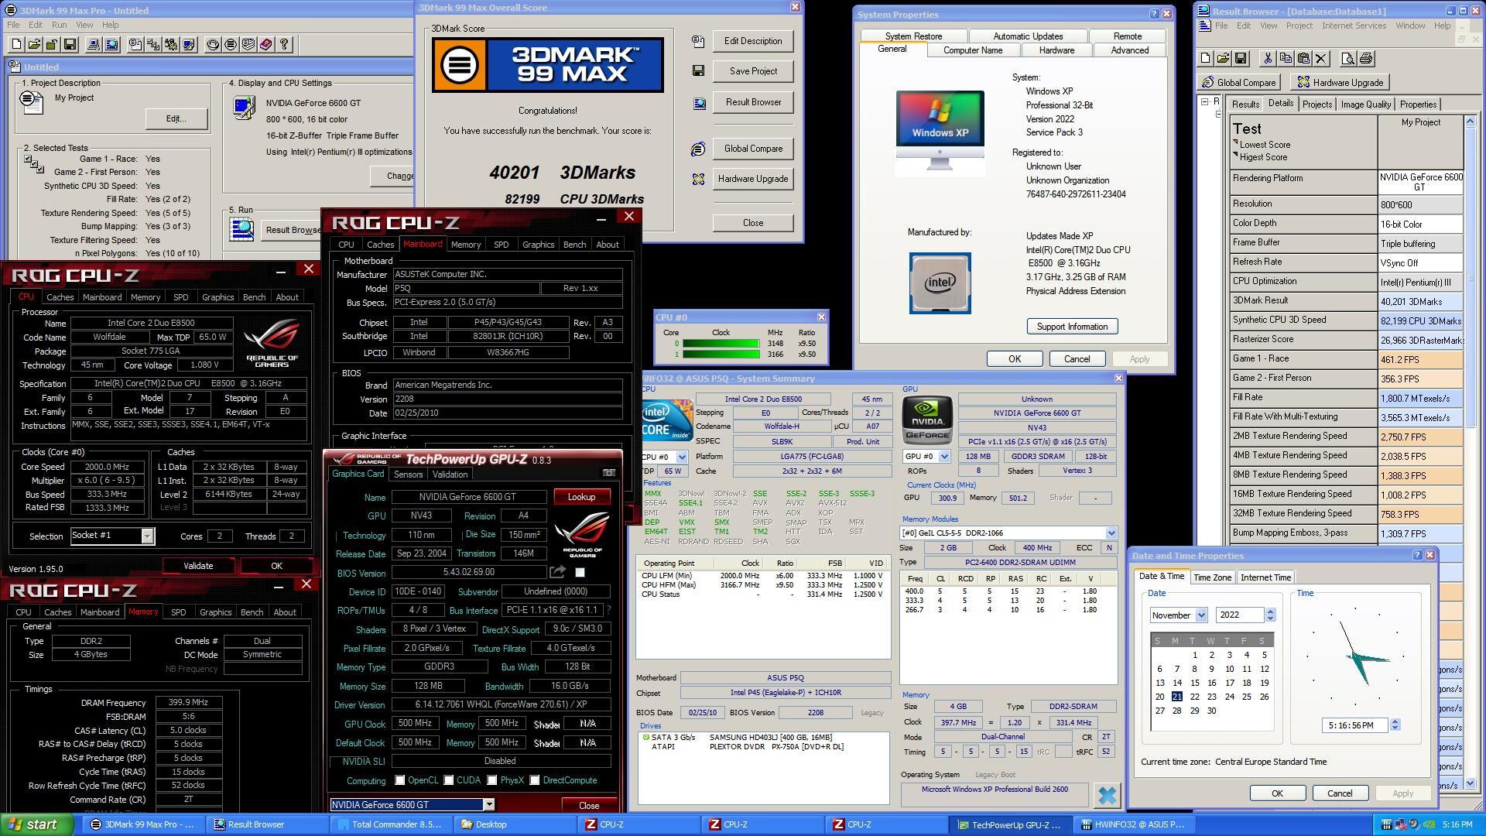Open Socket #1 selection dropdown in CPU-Z
The width and height of the screenshot is (1486, 836).
pos(147,536)
